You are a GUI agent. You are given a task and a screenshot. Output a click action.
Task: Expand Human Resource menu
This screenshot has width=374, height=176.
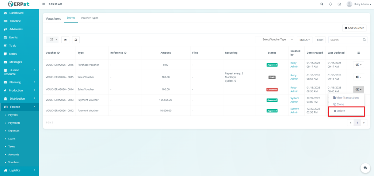[19, 72]
